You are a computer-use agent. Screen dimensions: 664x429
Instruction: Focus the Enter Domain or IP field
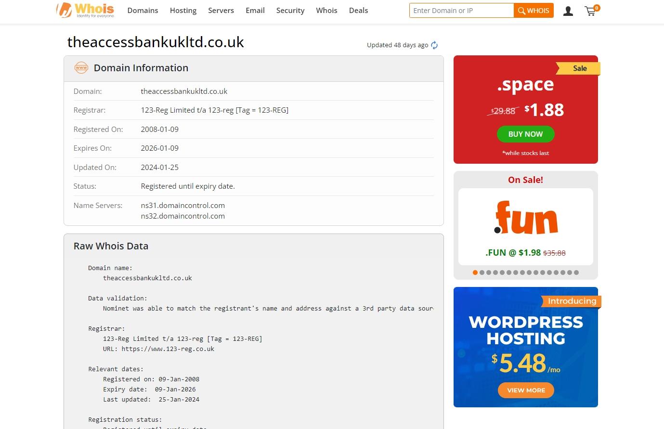[x=461, y=11]
